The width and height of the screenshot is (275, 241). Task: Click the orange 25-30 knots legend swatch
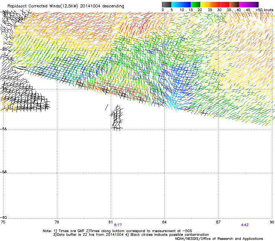point(215,4)
